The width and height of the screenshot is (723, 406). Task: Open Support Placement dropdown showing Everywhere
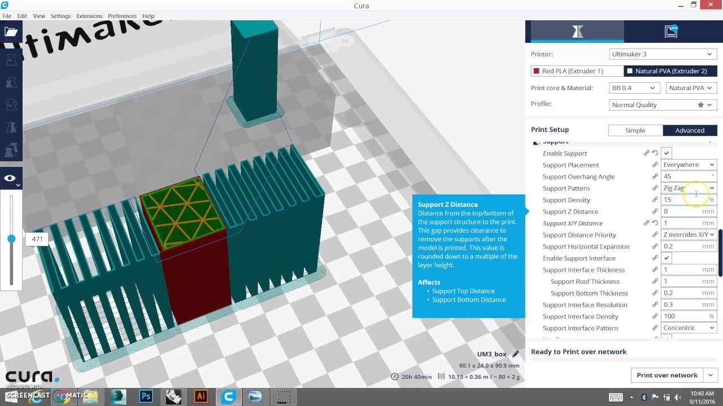689,165
